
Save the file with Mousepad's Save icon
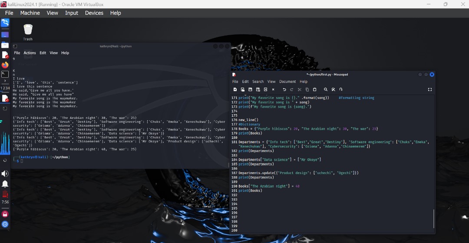(x=251, y=89)
